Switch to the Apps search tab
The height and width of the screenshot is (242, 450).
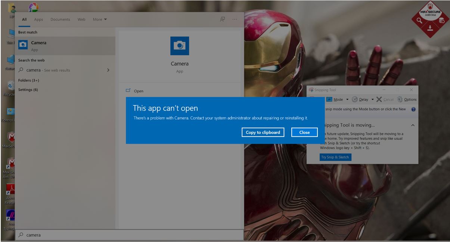38,19
